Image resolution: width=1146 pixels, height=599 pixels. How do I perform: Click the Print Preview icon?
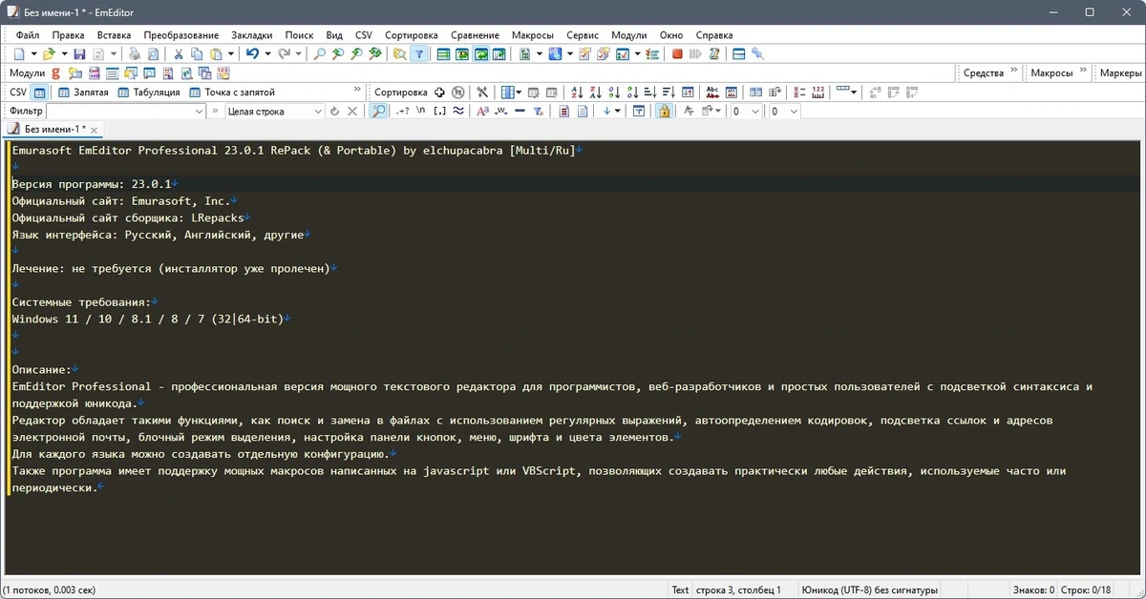pyautogui.click(x=153, y=54)
